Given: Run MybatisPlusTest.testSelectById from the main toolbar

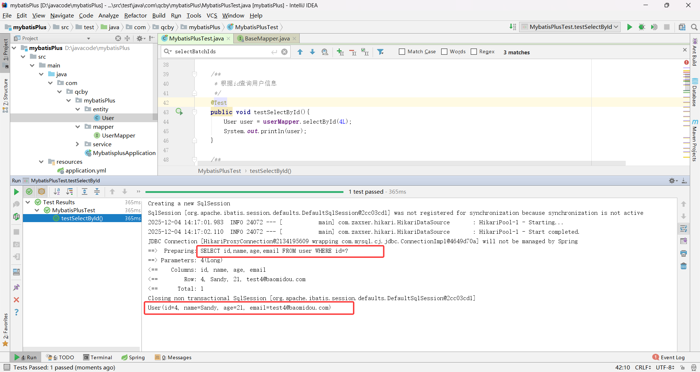Looking at the screenshot, I should 629,27.
